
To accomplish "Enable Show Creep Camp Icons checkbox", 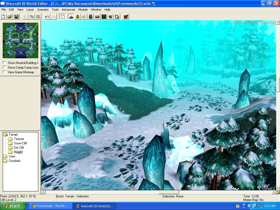I will coord(5,68).
